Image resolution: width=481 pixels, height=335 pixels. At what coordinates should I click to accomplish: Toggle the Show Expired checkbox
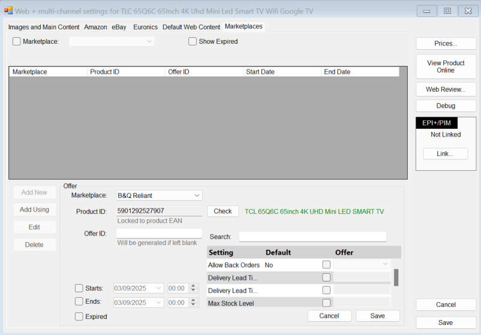(x=193, y=41)
